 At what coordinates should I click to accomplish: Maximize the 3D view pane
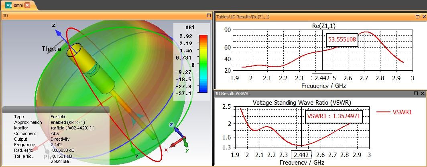pyautogui.click(x=209, y=16)
